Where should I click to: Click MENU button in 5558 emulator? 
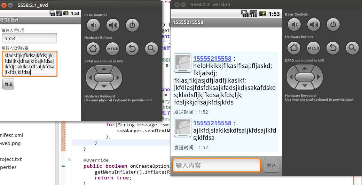coord(113,49)
